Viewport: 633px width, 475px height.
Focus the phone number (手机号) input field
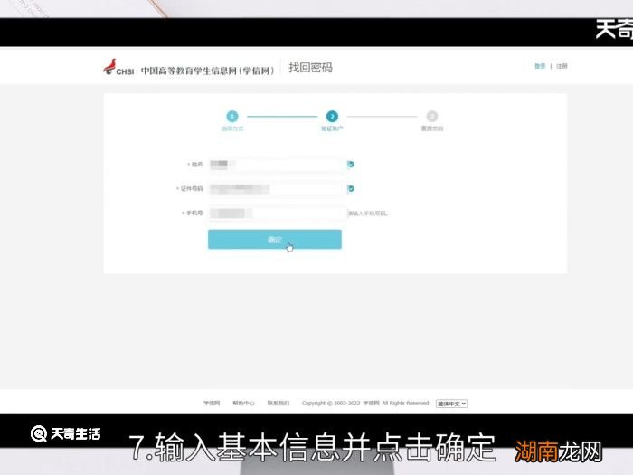(x=277, y=213)
